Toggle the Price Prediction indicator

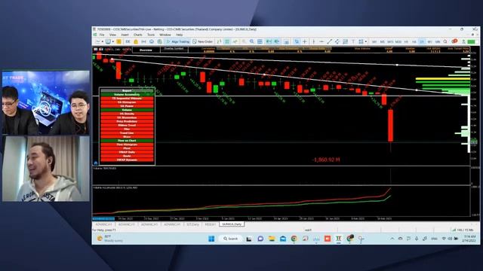coord(127,121)
